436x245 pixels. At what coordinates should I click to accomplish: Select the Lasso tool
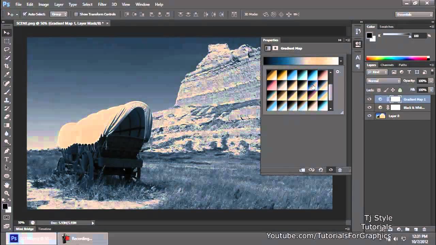[7, 50]
